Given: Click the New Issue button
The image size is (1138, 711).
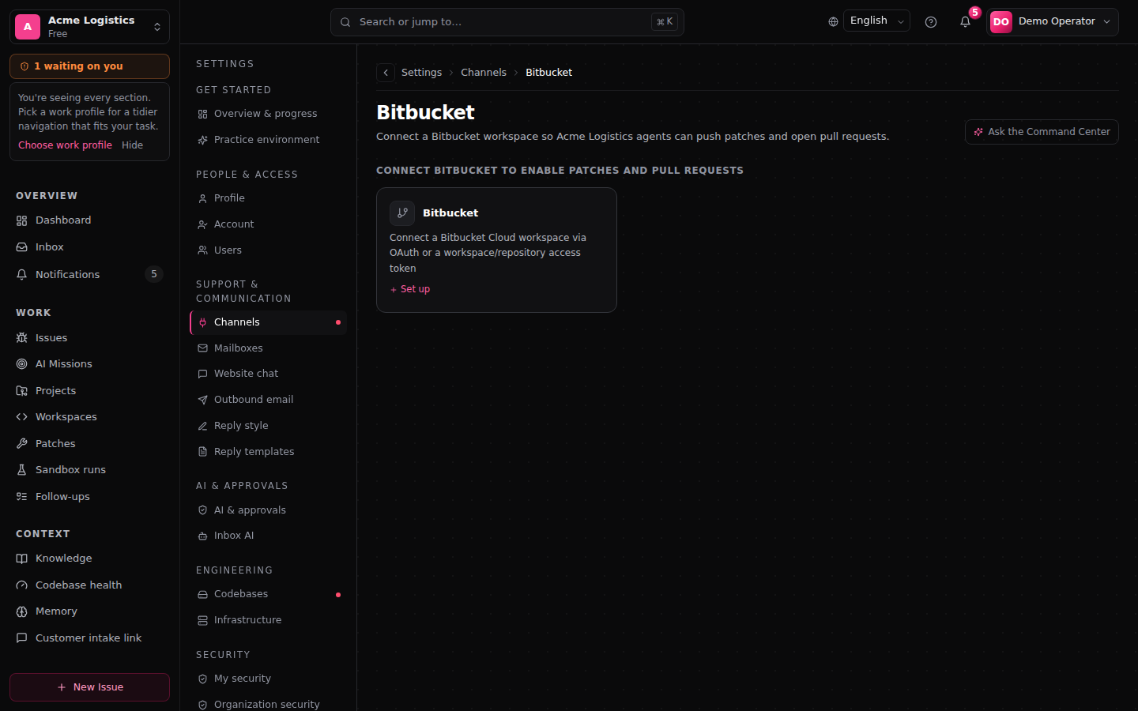Looking at the screenshot, I should 89,687.
